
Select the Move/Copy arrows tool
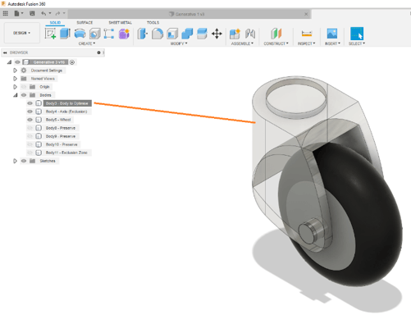pos(217,34)
